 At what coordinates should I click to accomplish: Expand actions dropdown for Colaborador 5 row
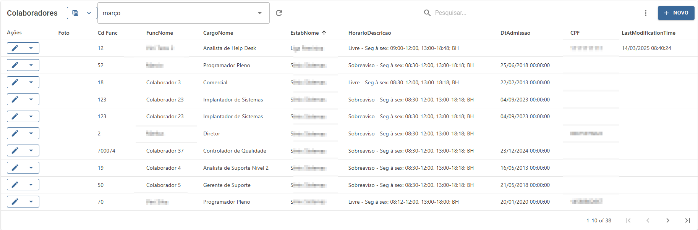click(x=31, y=185)
